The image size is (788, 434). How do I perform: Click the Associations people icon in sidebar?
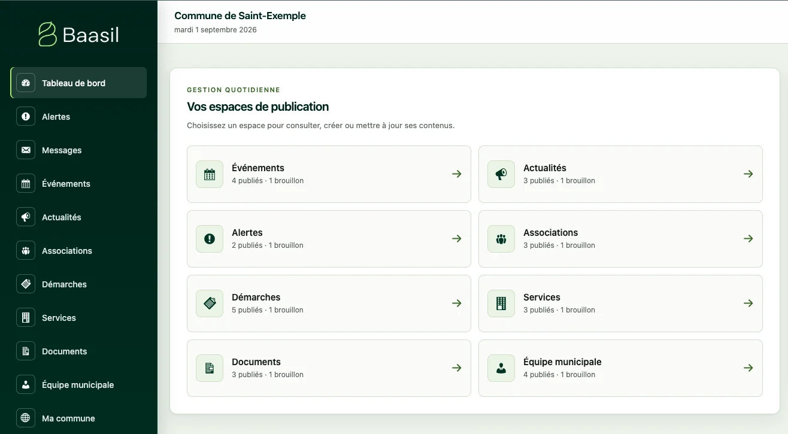click(26, 251)
